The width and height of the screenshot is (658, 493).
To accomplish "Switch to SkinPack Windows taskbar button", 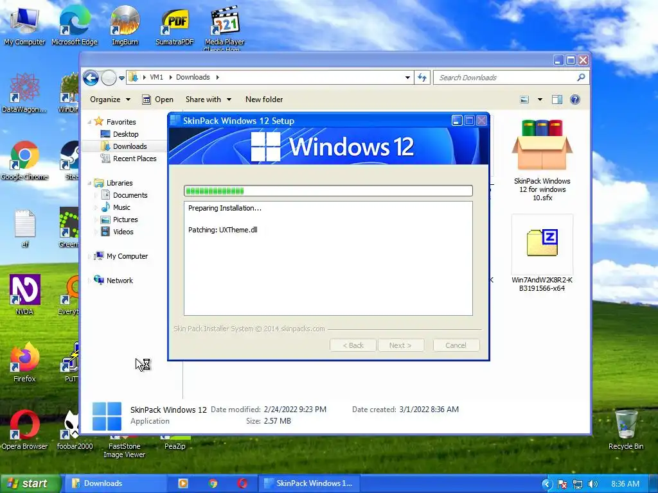I will point(309,483).
